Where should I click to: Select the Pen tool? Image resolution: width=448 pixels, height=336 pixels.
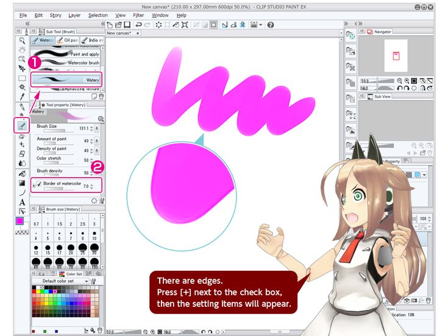(x=22, y=107)
